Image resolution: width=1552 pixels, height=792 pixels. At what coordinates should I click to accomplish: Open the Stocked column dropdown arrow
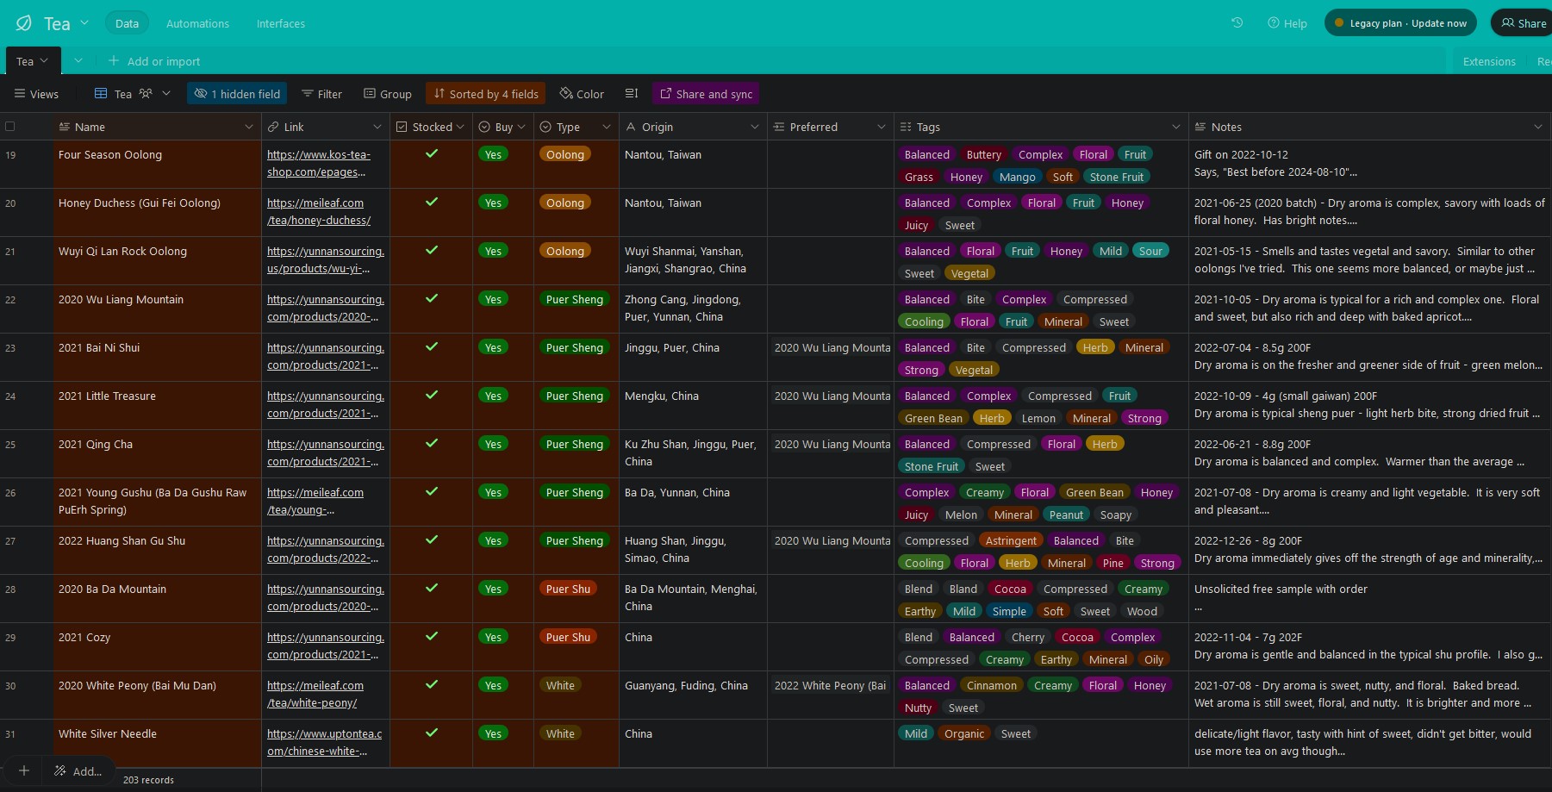[x=460, y=127]
